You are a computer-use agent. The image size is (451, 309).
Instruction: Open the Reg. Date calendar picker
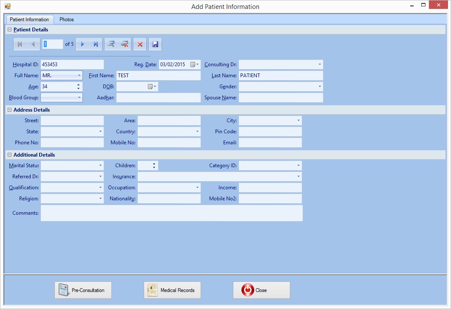pos(193,65)
